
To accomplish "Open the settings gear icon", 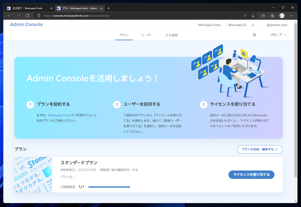I will click(254, 35).
